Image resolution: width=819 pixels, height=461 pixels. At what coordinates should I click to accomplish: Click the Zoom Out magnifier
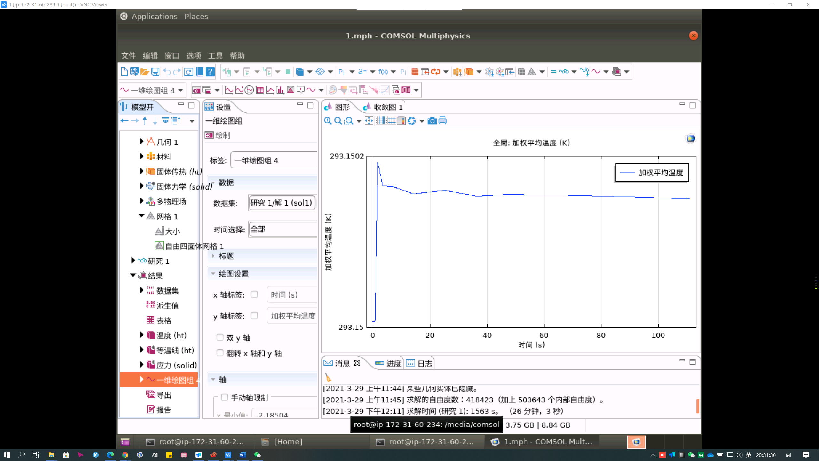[338, 121]
